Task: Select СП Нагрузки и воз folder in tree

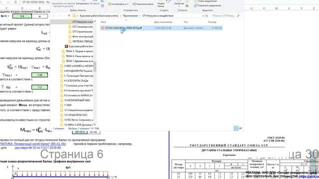Action: point(81,22)
